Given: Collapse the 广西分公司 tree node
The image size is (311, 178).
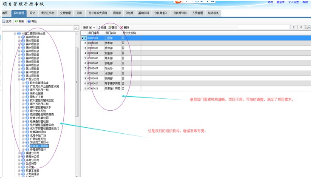Looking at the screenshot, I should tap(19, 79).
